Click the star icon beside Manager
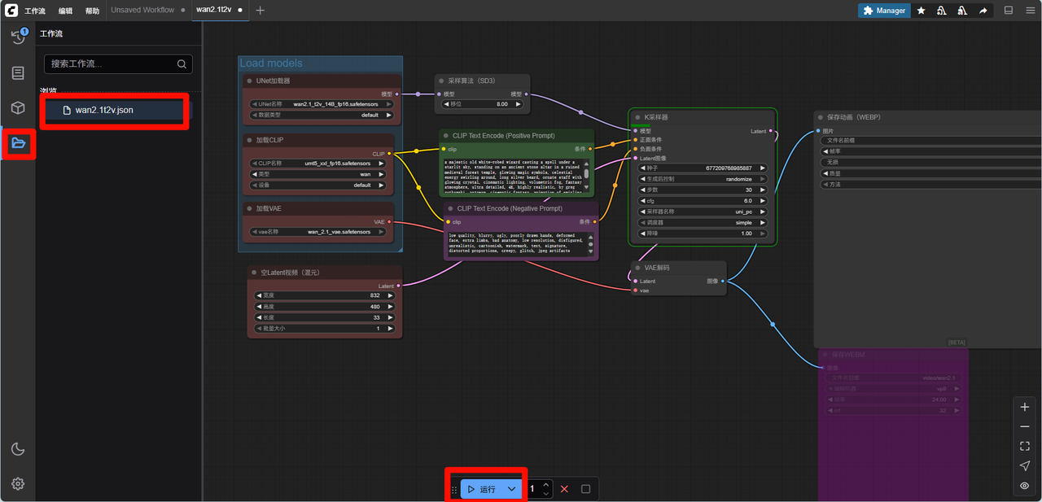1042x502 pixels. pyautogui.click(x=921, y=11)
